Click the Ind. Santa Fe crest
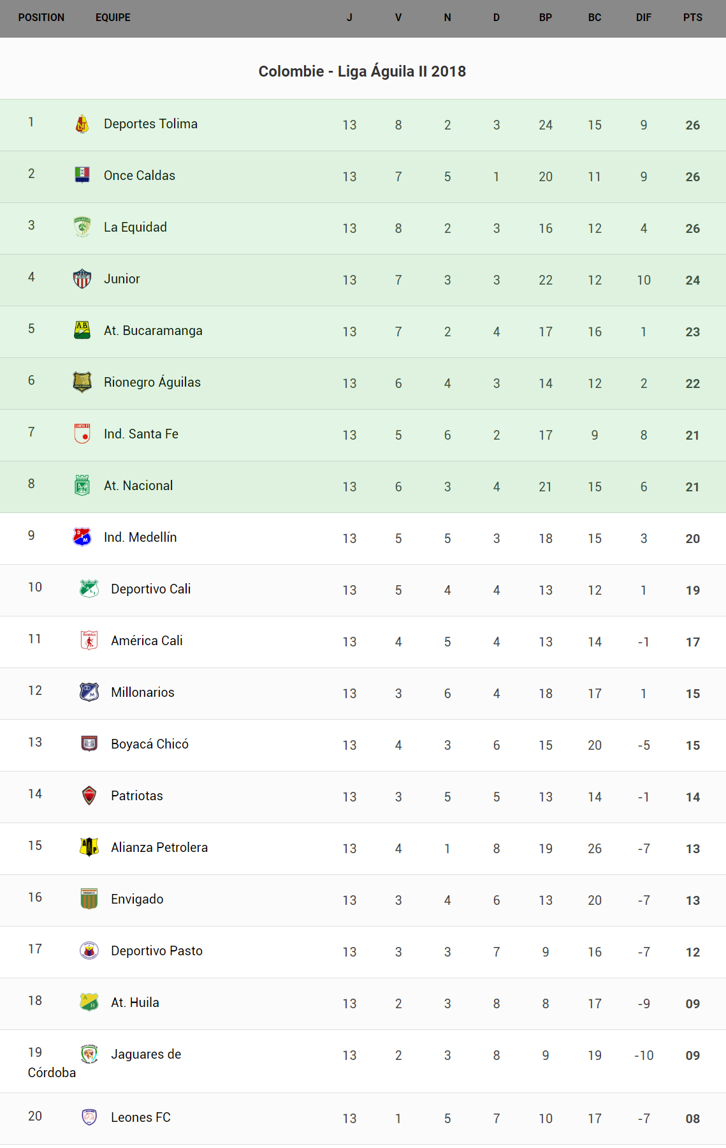 [x=82, y=433]
